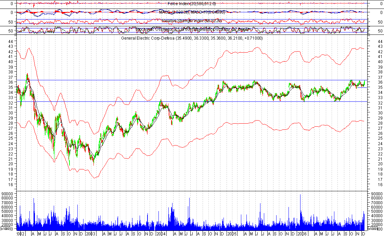
Task: Click the 2003 year label on time axis
Action: click(x=90, y=234)
